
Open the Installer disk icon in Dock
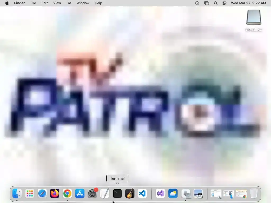pos(186,193)
